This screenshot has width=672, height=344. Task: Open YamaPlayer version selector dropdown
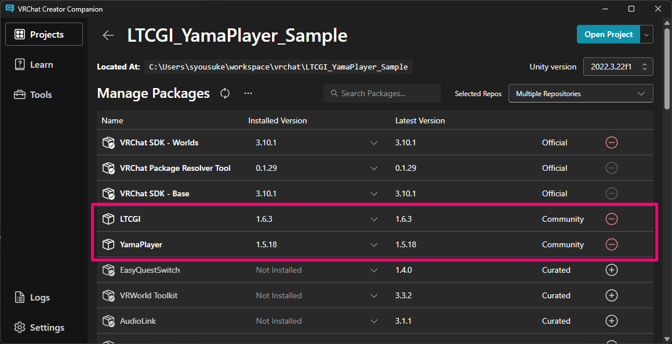(374, 244)
